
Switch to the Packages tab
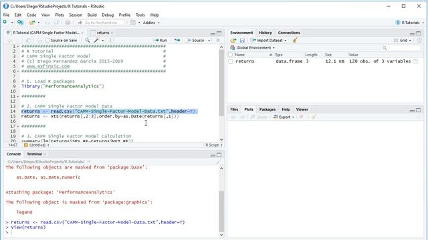267,109
